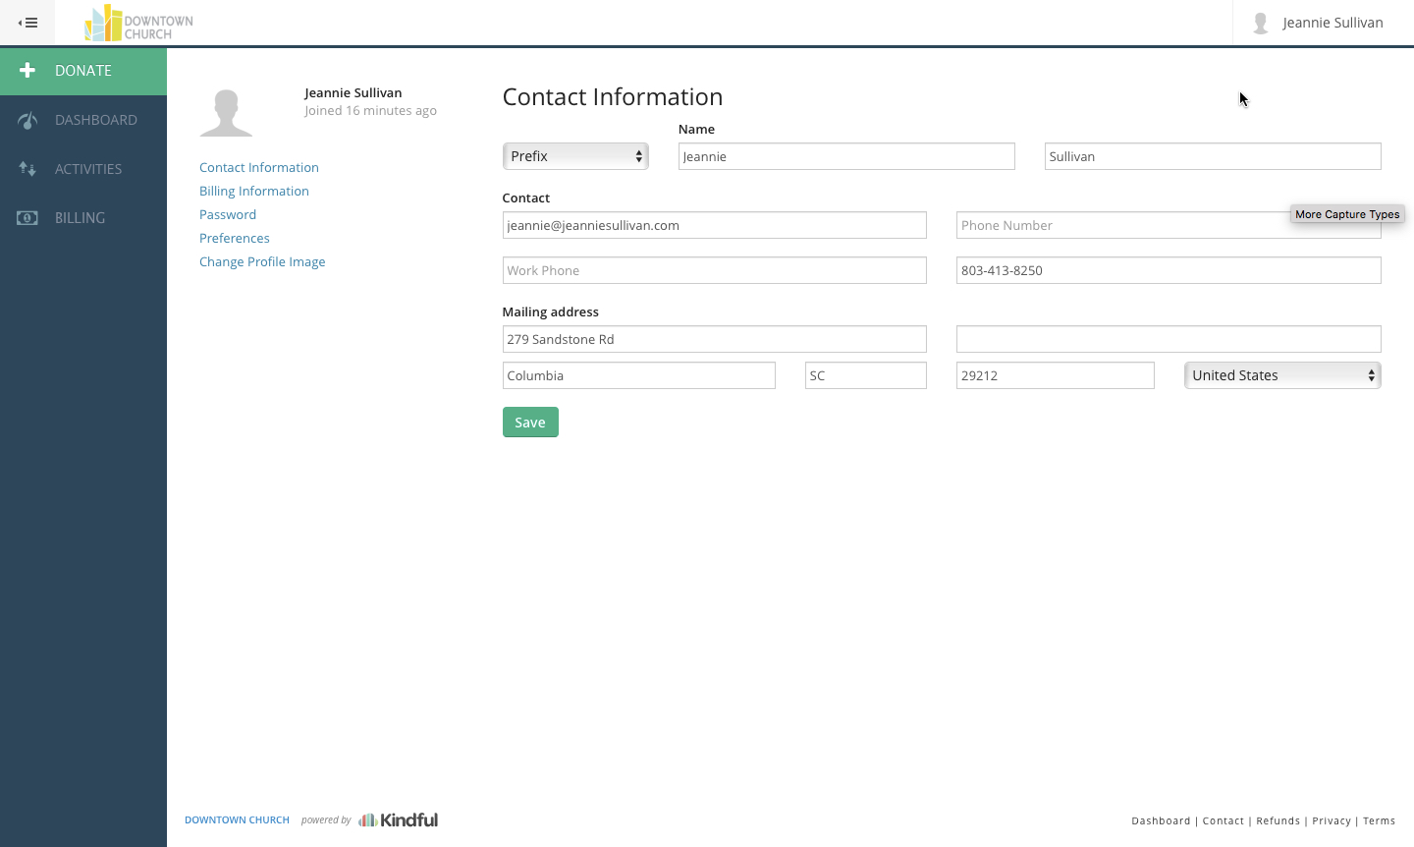Click the email address field
The width and height of the screenshot is (1414, 847).
coord(714,225)
